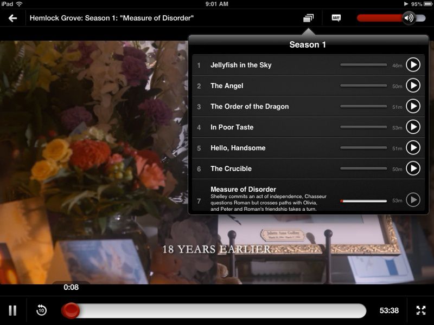Image resolution: width=434 pixels, height=325 pixels.
Task: Collapse the Season 1 episode panel
Action: [308, 17]
